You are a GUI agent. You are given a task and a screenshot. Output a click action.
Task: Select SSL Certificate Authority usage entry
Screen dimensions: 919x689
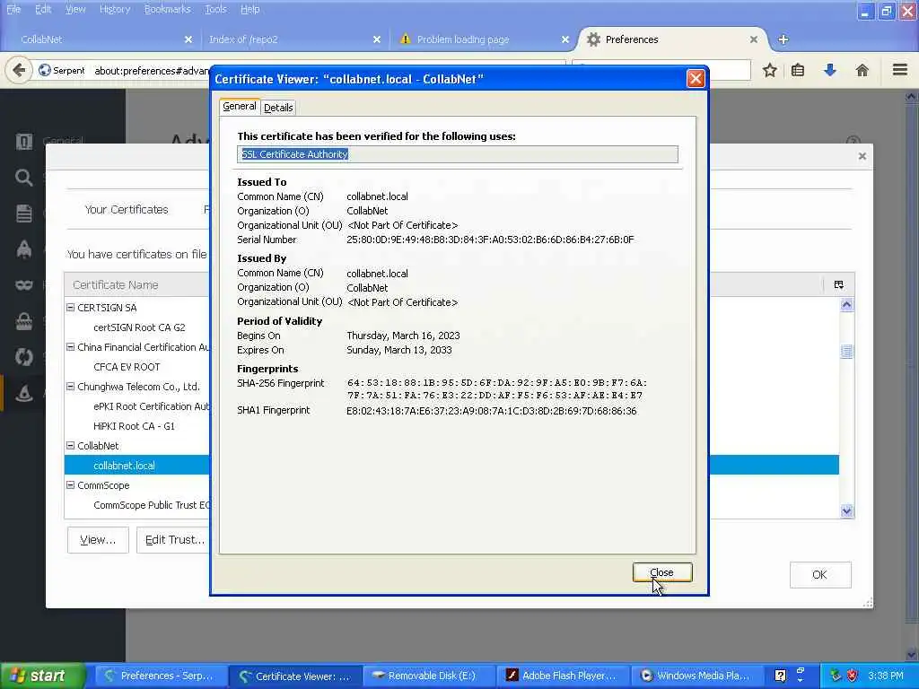457,154
